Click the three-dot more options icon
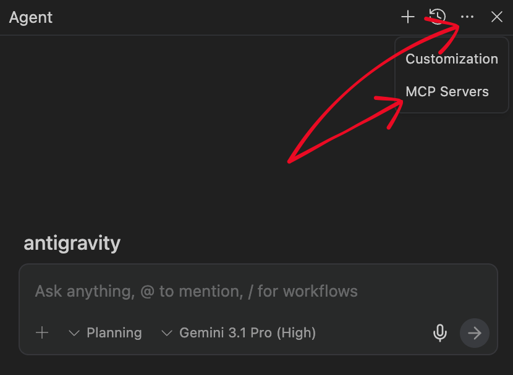Image resolution: width=513 pixels, height=375 pixels. click(467, 17)
